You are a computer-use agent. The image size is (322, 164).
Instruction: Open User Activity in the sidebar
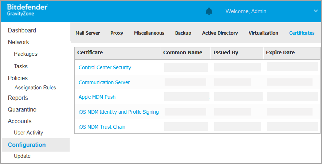(28, 133)
